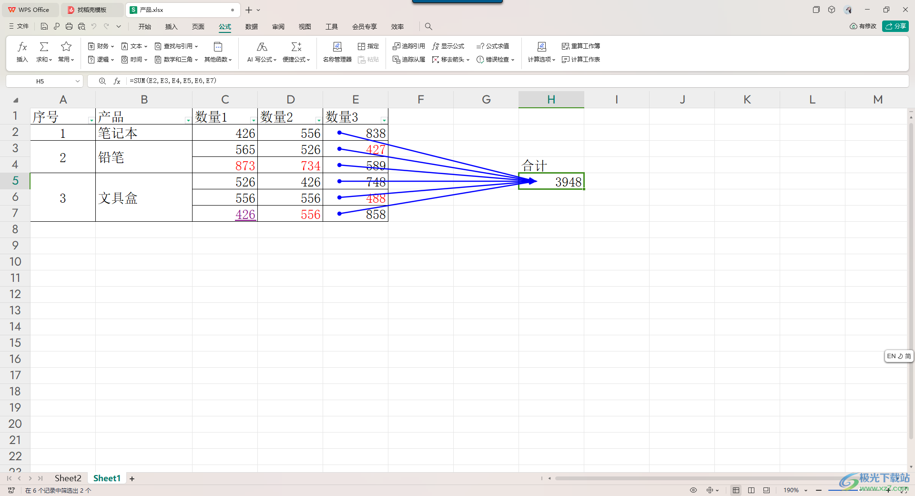Toggle Show Formulas 显示公式
The height and width of the screenshot is (496, 915).
(448, 46)
